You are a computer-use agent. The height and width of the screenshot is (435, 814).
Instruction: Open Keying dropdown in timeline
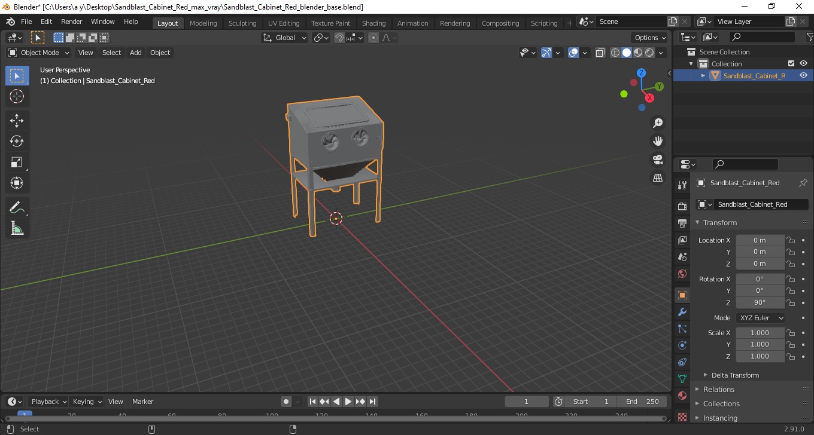click(87, 402)
